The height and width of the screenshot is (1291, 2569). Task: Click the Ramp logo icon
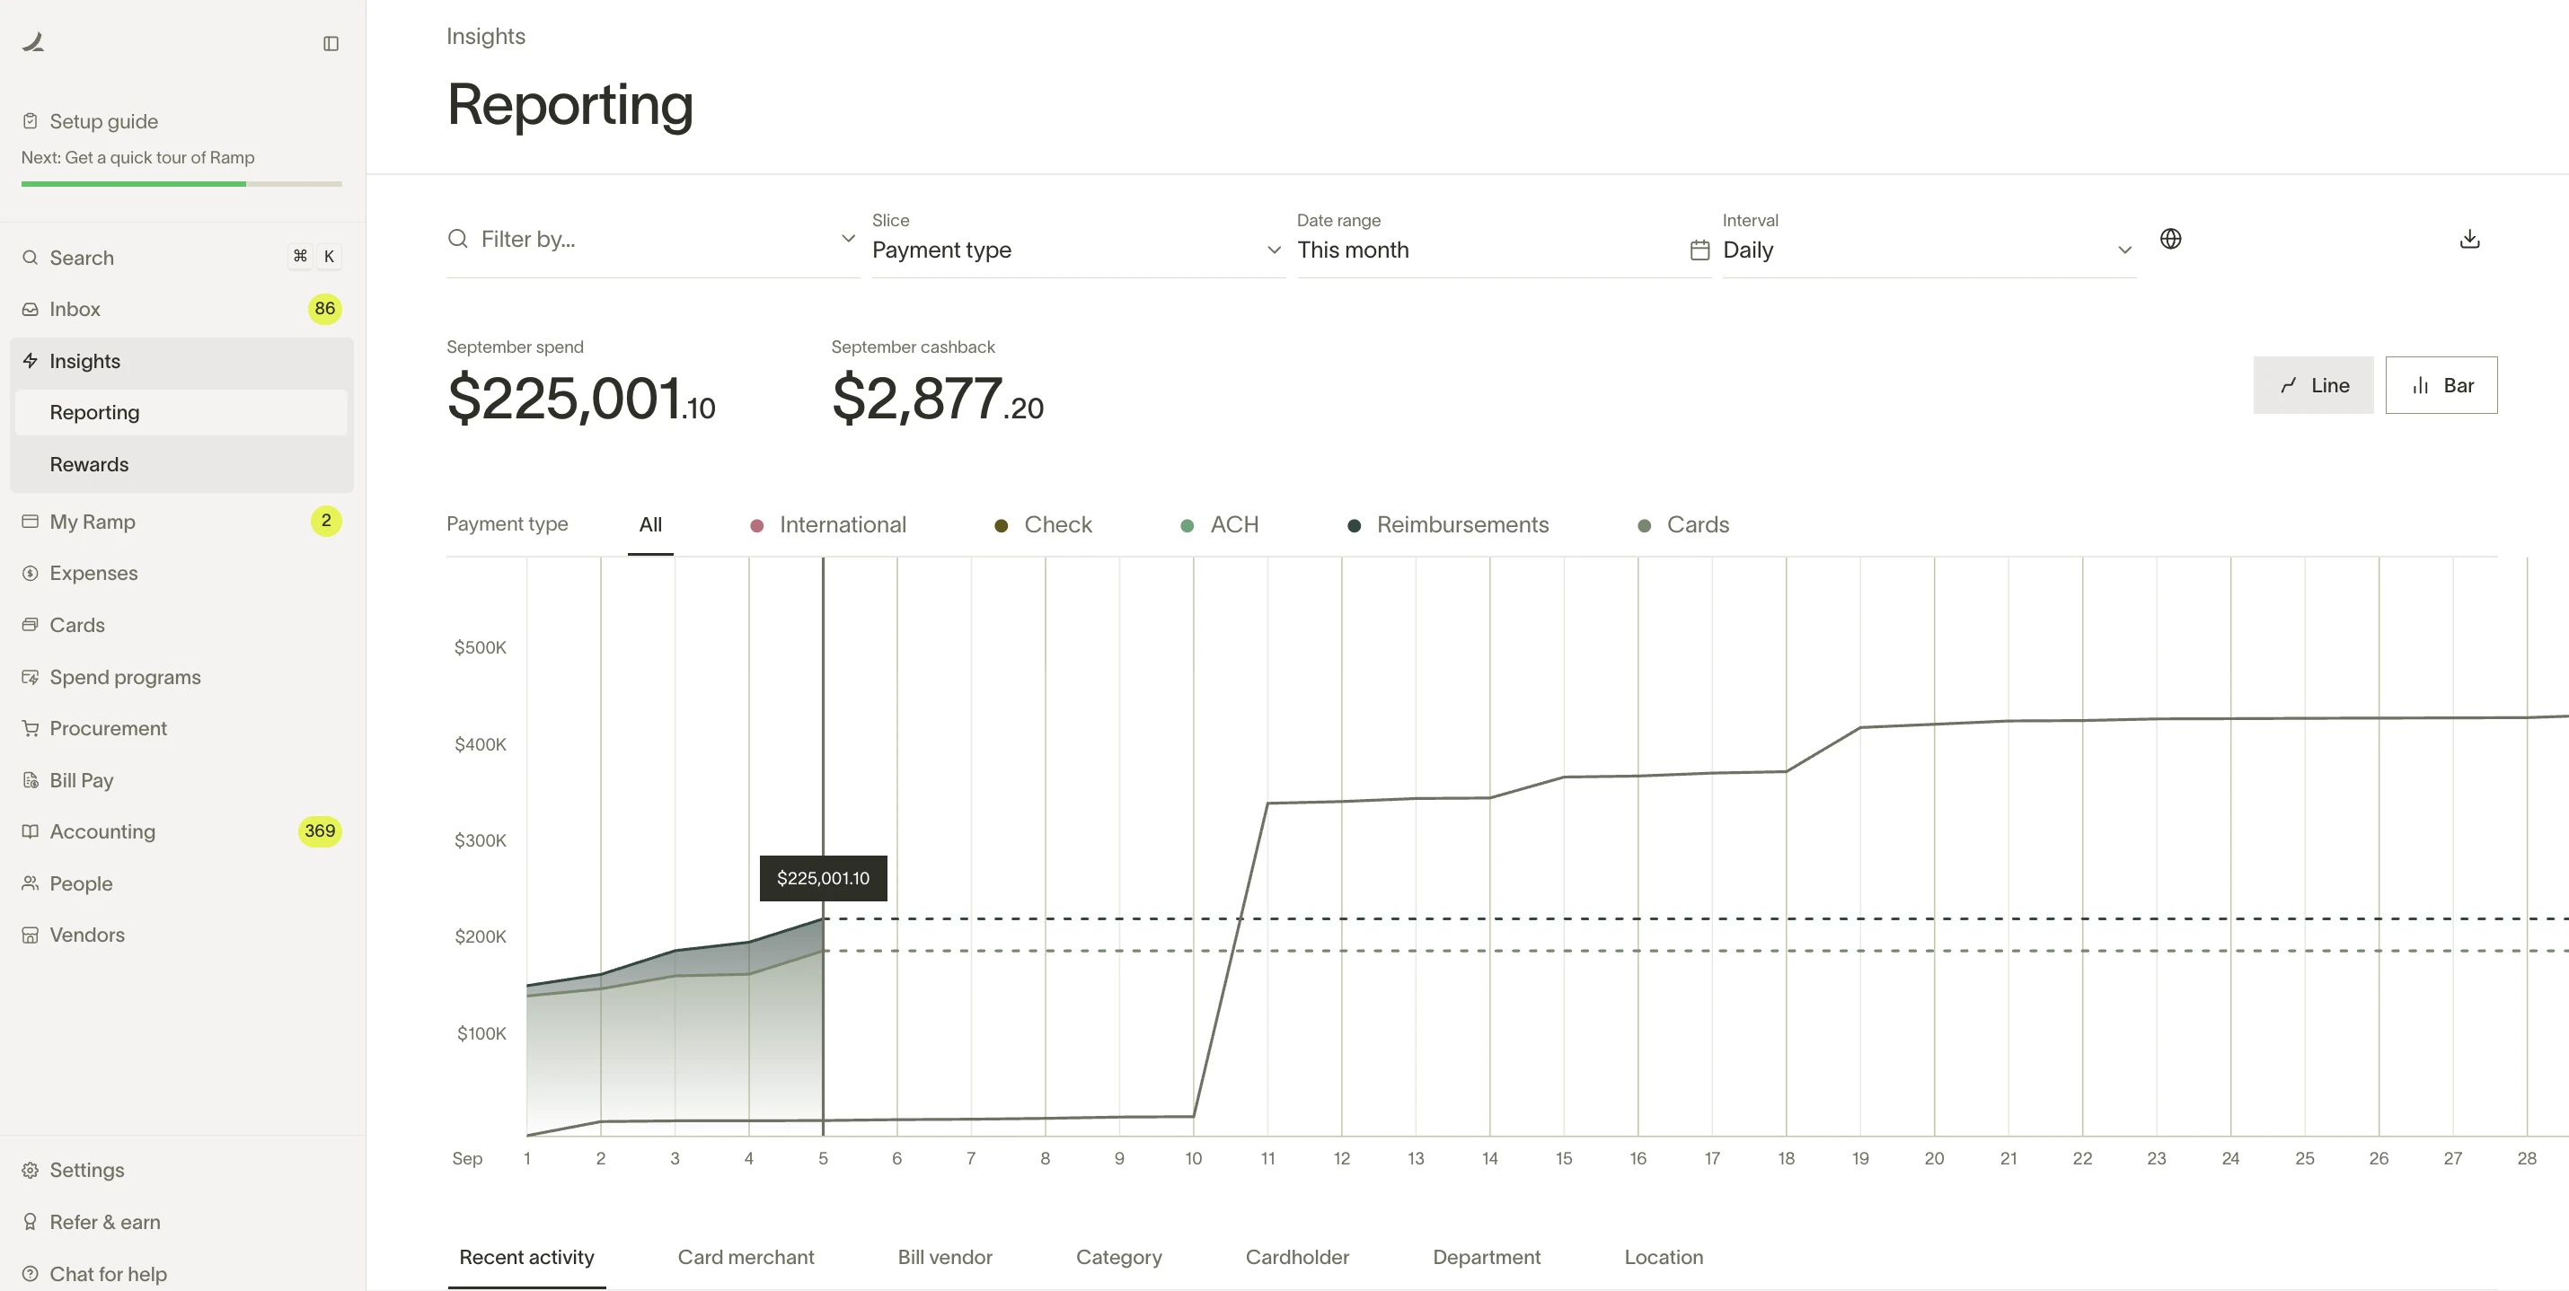(x=34, y=42)
